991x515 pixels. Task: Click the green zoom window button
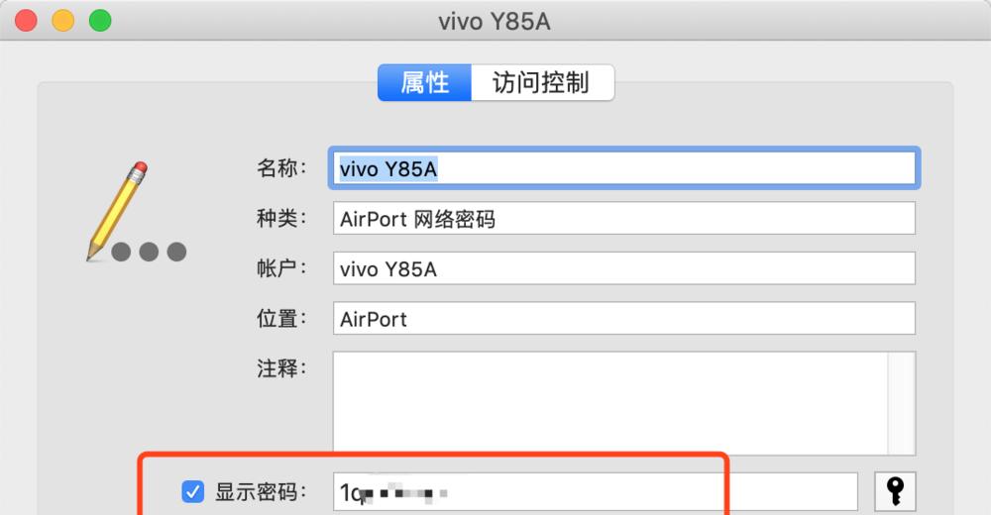pyautogui.click(x=100, y=20)
